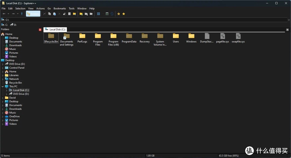
Task: Click the address bar showing C:\
Action: coord(135,20)
